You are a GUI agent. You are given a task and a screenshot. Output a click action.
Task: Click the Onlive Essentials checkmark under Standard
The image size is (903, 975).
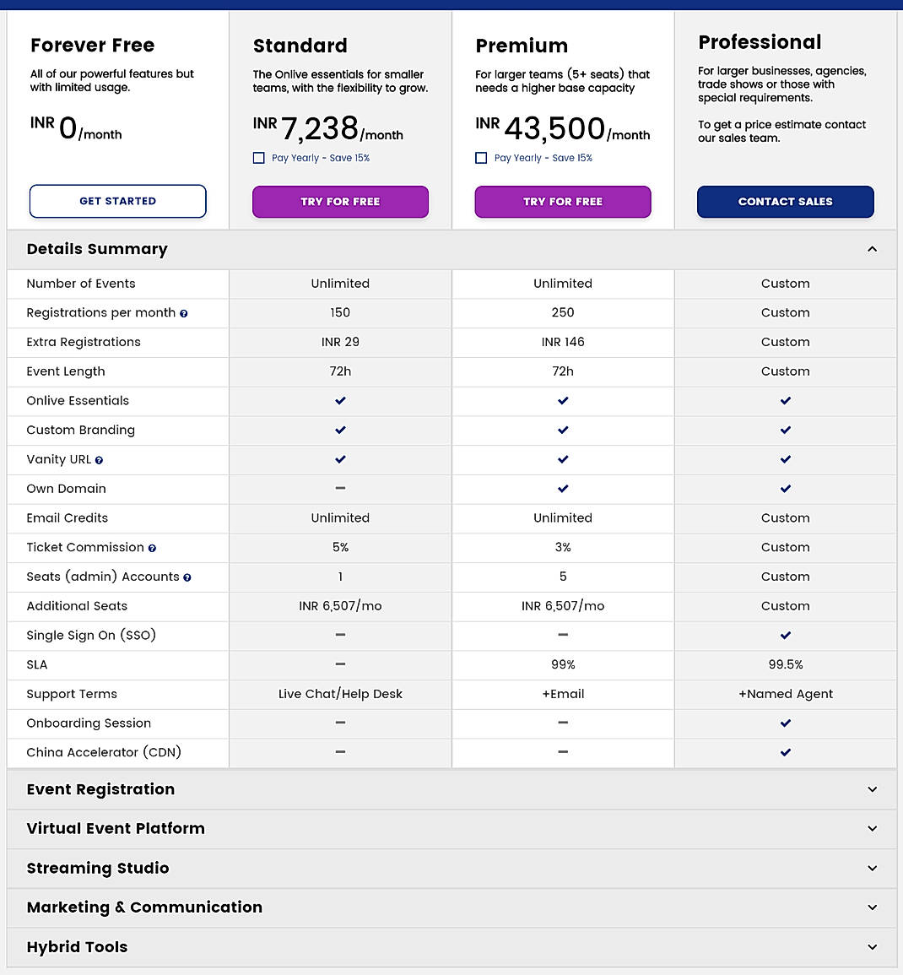pyautogui.click(x=340, y=401)
